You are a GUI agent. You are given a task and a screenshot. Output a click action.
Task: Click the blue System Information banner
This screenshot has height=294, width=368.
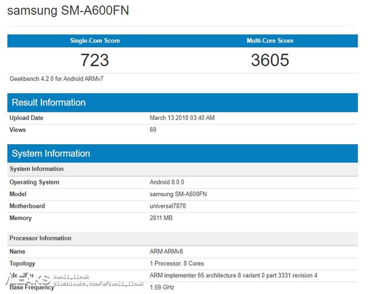[x=183, y=153]
